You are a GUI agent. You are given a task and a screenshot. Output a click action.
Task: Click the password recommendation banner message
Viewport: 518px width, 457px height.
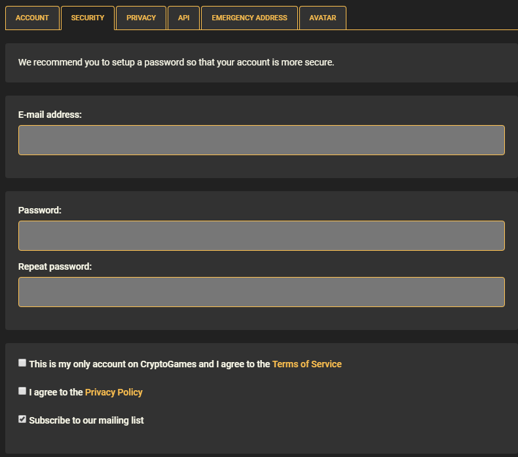176,62
